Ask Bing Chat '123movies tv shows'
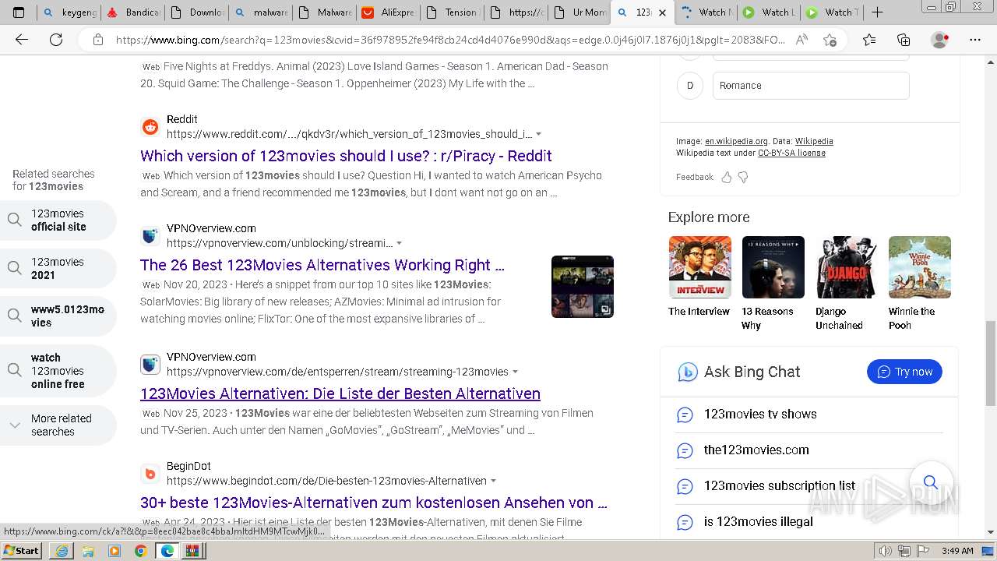 coord(760,415)
